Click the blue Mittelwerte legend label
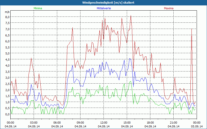Image resolution: width=207 pixels, height=129 pixels. pyautogui.click(x=104, y=8)
